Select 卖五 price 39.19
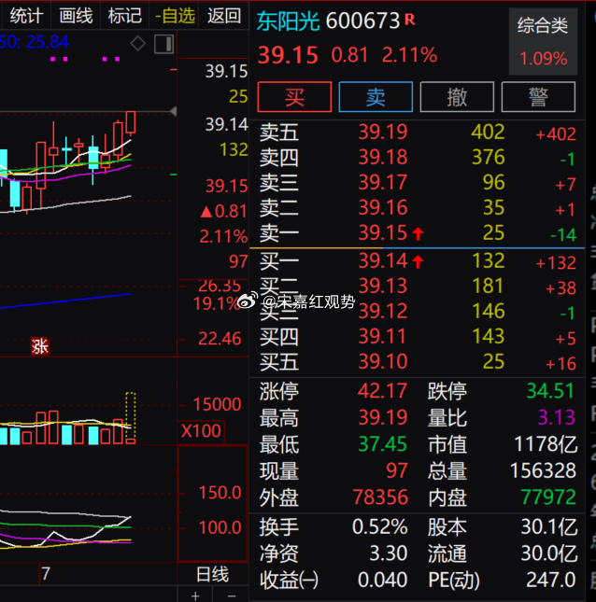Screen dimensions: 596x602 383,133
